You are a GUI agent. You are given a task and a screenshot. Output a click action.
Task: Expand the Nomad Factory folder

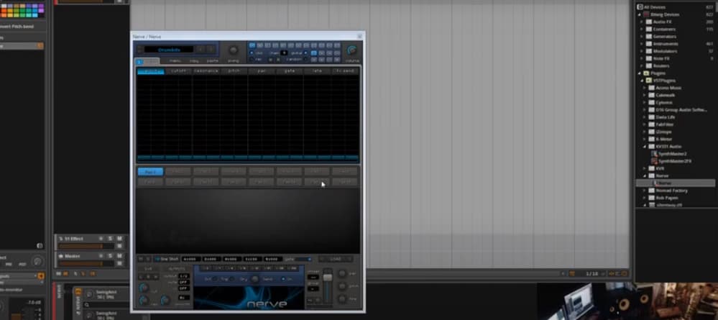[645, 191]
